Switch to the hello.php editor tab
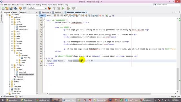Screen dimensions: 181x102 click(58, 12)
